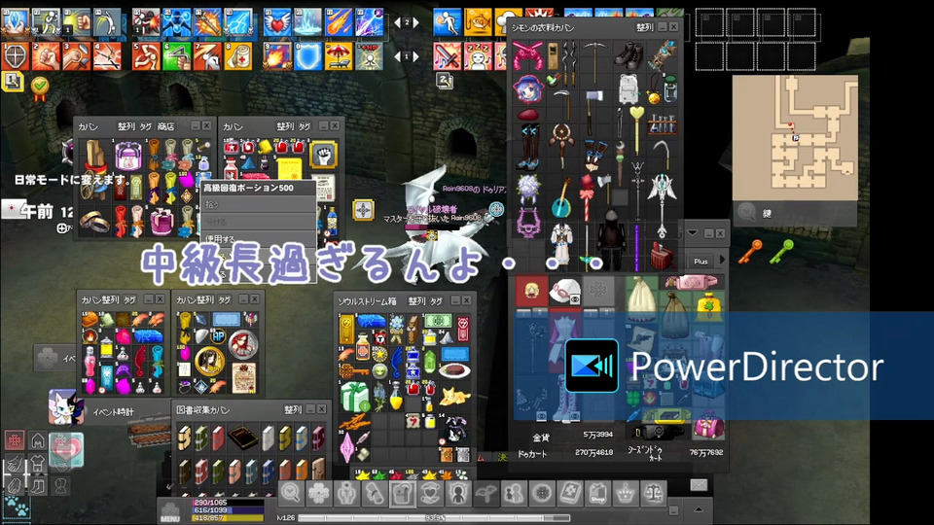This screenshot has height=525, width=934.
Task: Click the wings icon in bottom menu
Action: click(x=486, y=494)
